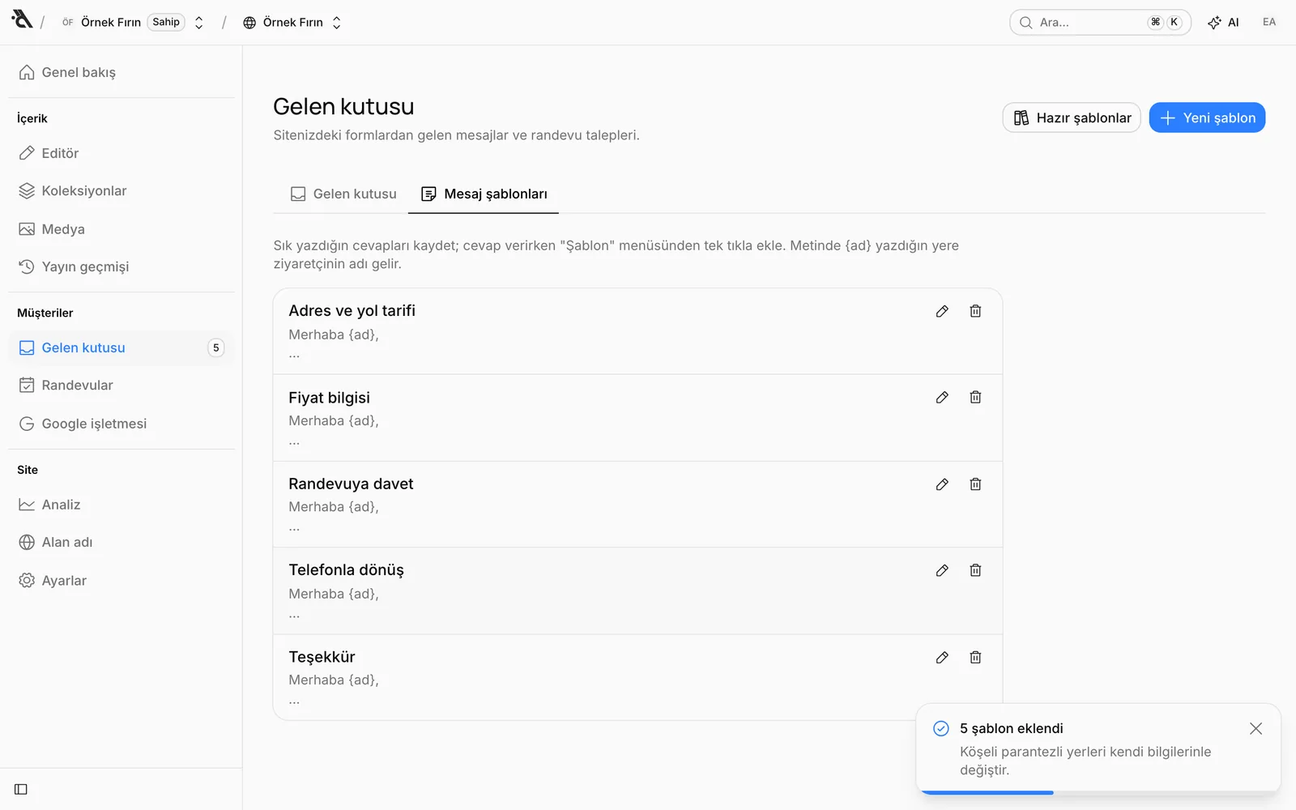
Task: Switch to the Gelen kutusu tab
Action: point(343,194)
